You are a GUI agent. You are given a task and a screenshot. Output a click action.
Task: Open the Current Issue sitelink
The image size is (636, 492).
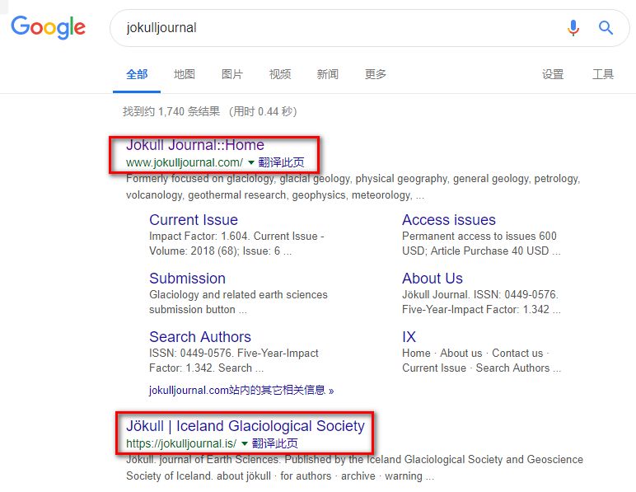coord(194,220)
